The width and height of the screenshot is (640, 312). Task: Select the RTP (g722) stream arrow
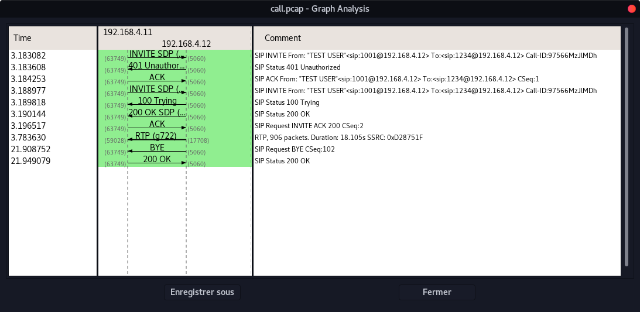click(156, 137)
